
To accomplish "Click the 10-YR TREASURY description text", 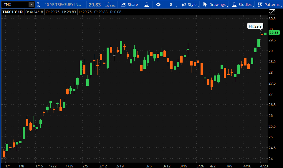I will 63,4.
